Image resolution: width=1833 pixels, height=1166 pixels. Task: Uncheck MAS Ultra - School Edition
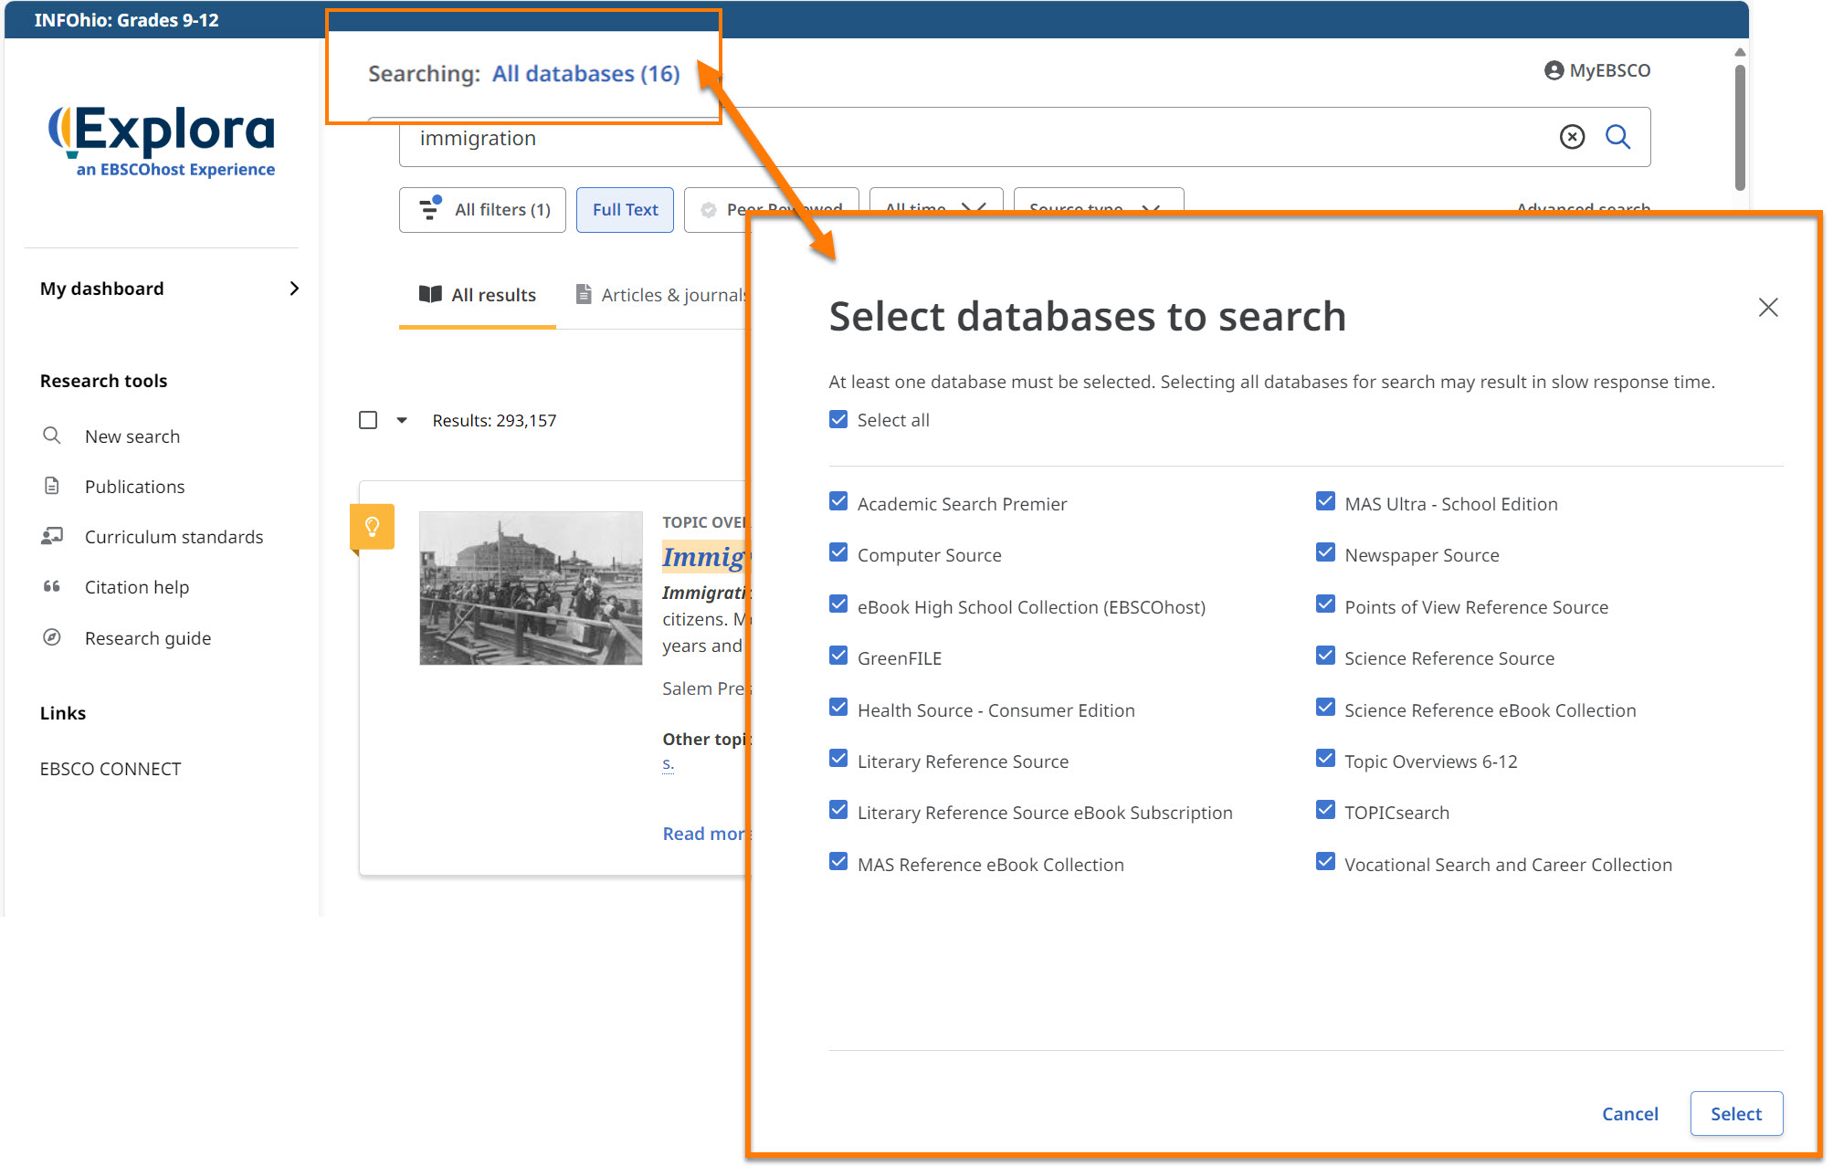click(1325, 501)
